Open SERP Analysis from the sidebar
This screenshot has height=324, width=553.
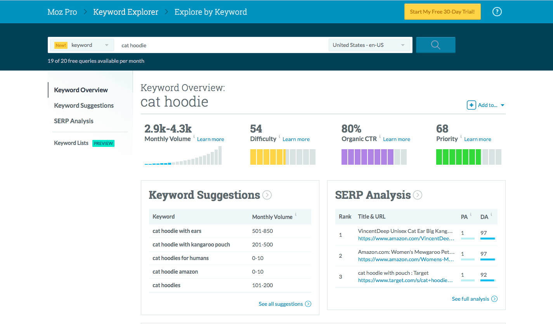pyautogui.click(x=74, y=121)
